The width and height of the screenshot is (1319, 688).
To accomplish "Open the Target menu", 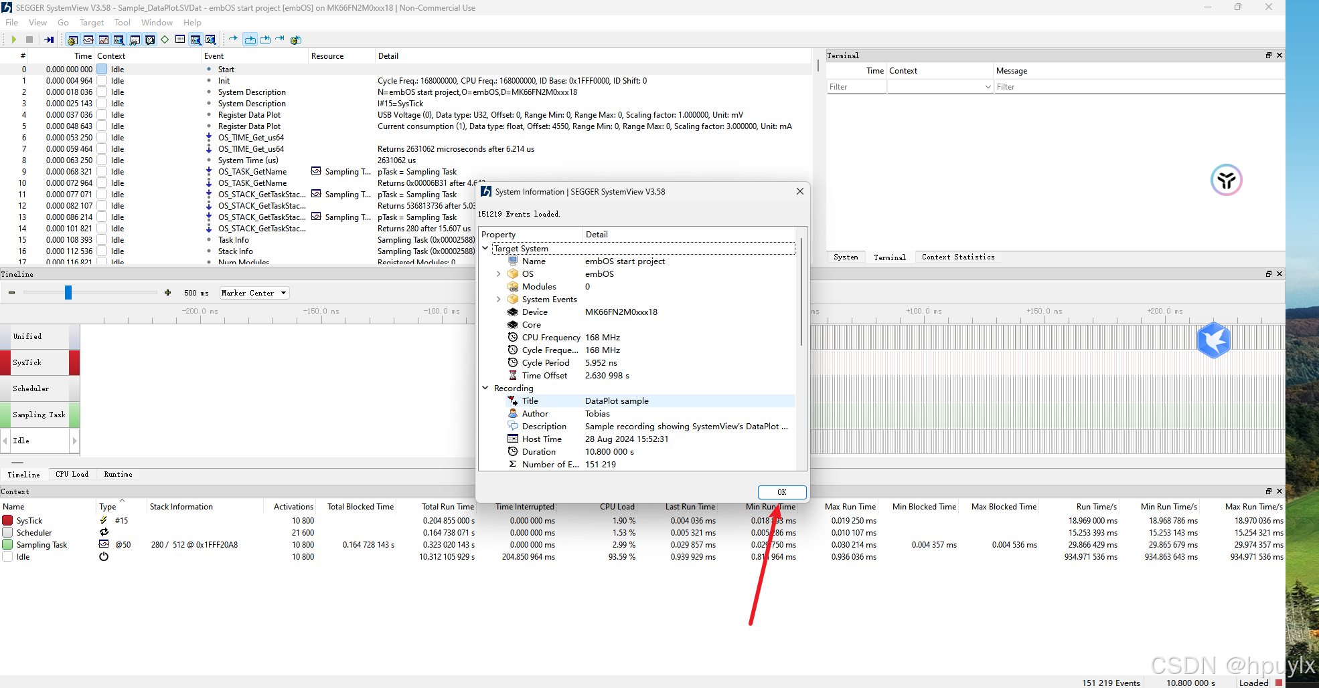I will (x=92, y=22).
